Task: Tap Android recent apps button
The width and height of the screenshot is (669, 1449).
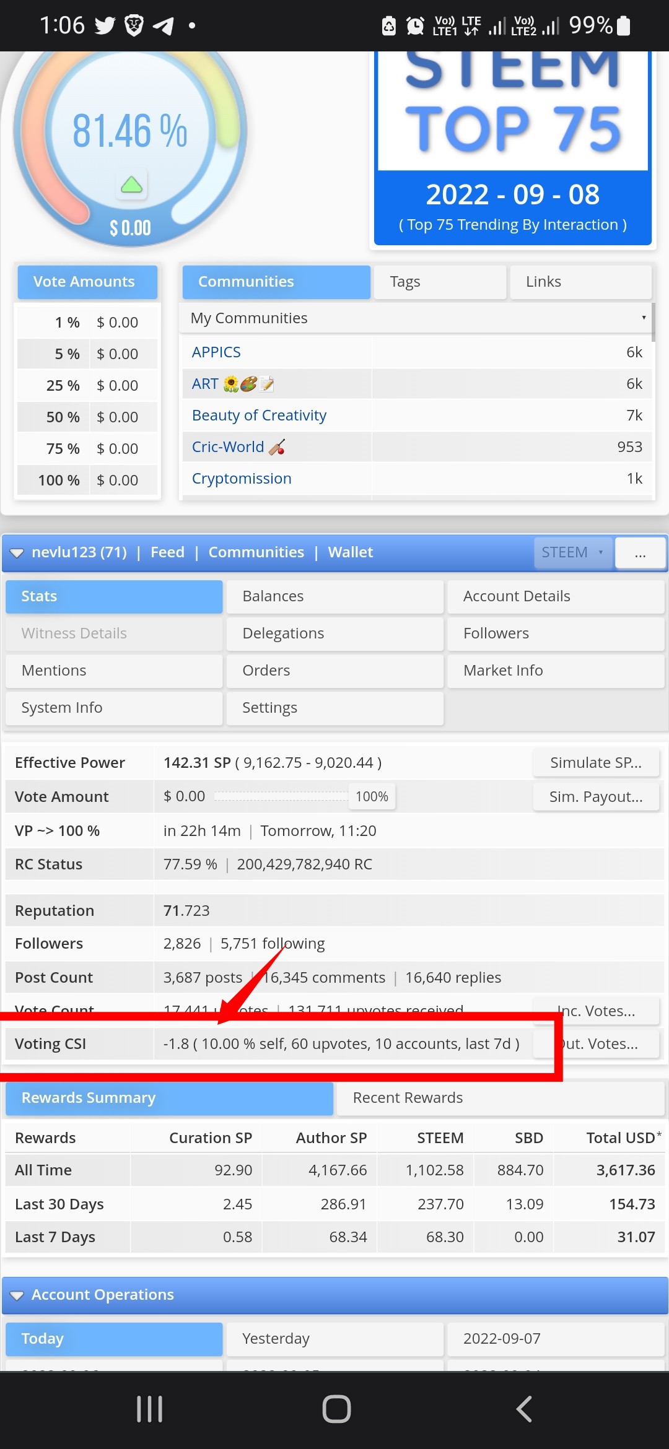Action: coord(149,1409)
